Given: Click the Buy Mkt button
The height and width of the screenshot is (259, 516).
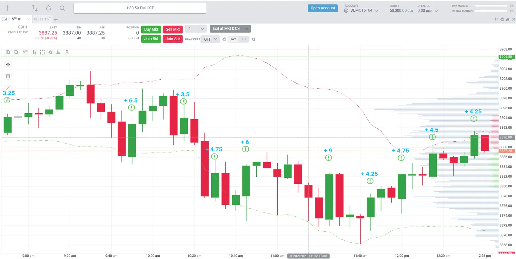Looking at the screenshot, I should pos(151,29).
